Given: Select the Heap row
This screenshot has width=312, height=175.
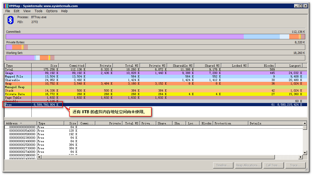Looking at the screenshot, I should 156,84.
